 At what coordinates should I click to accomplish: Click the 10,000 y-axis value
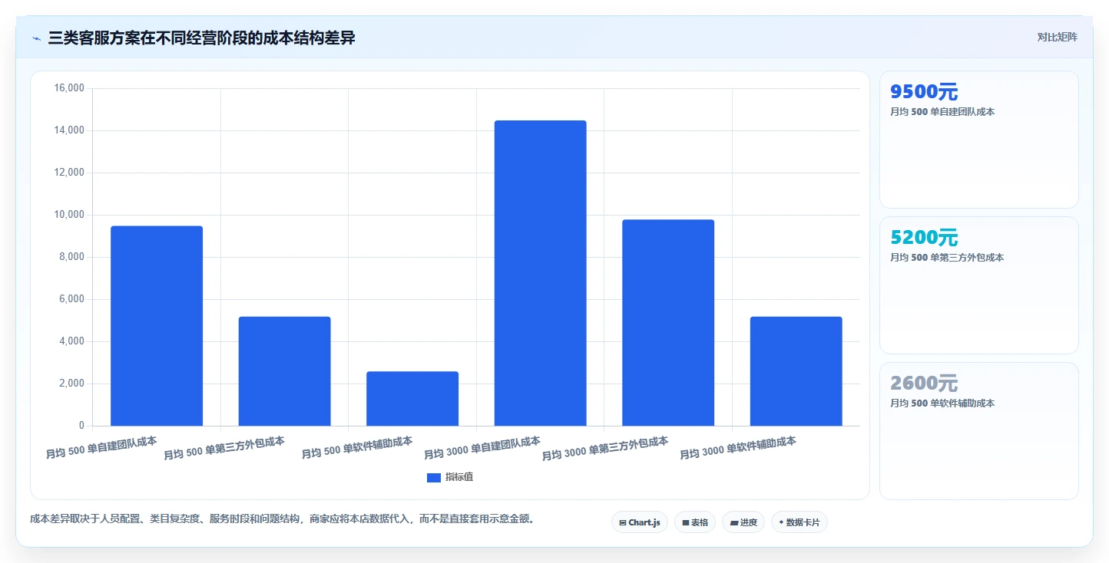(68, 215)
